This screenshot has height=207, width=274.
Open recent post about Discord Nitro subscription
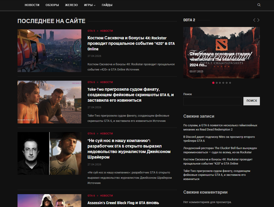tap(219, 139)
